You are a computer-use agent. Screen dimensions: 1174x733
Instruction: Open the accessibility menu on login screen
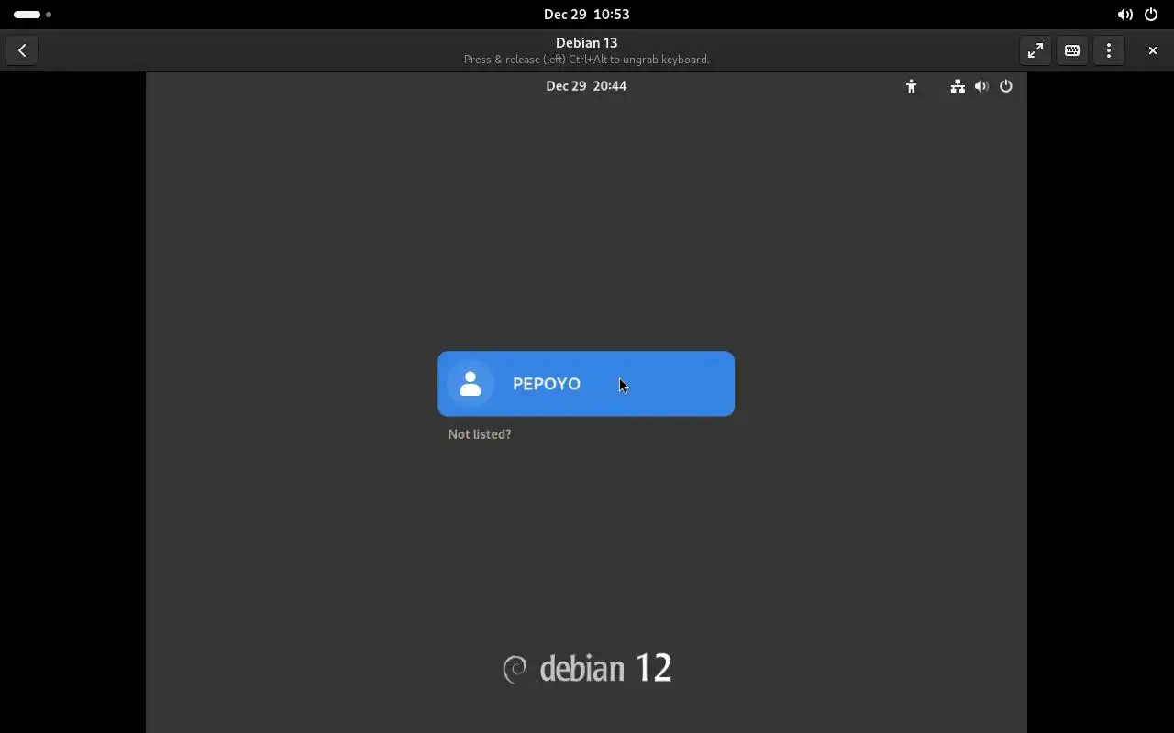point(911,86)
